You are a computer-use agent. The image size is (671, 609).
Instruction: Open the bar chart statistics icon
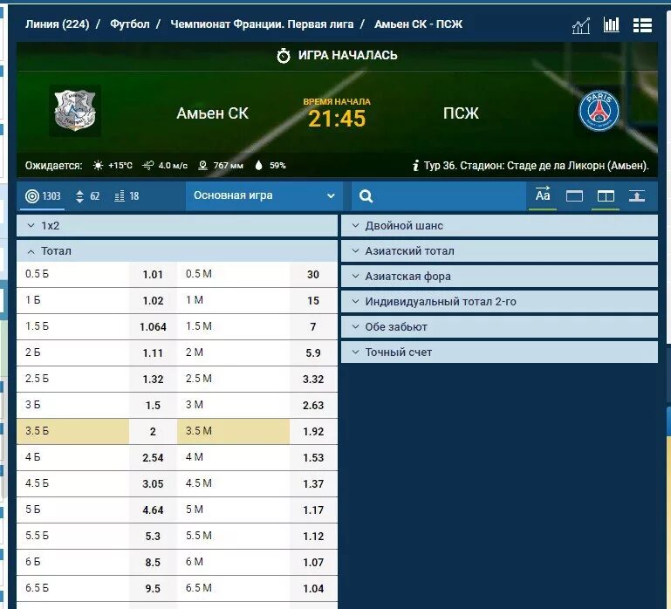coord(612,24)
